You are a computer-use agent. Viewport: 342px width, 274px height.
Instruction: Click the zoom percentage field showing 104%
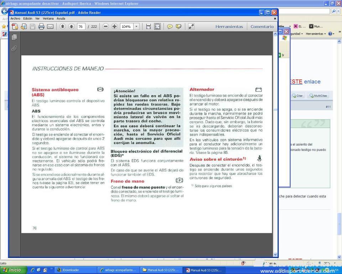[x=126, y=27]
